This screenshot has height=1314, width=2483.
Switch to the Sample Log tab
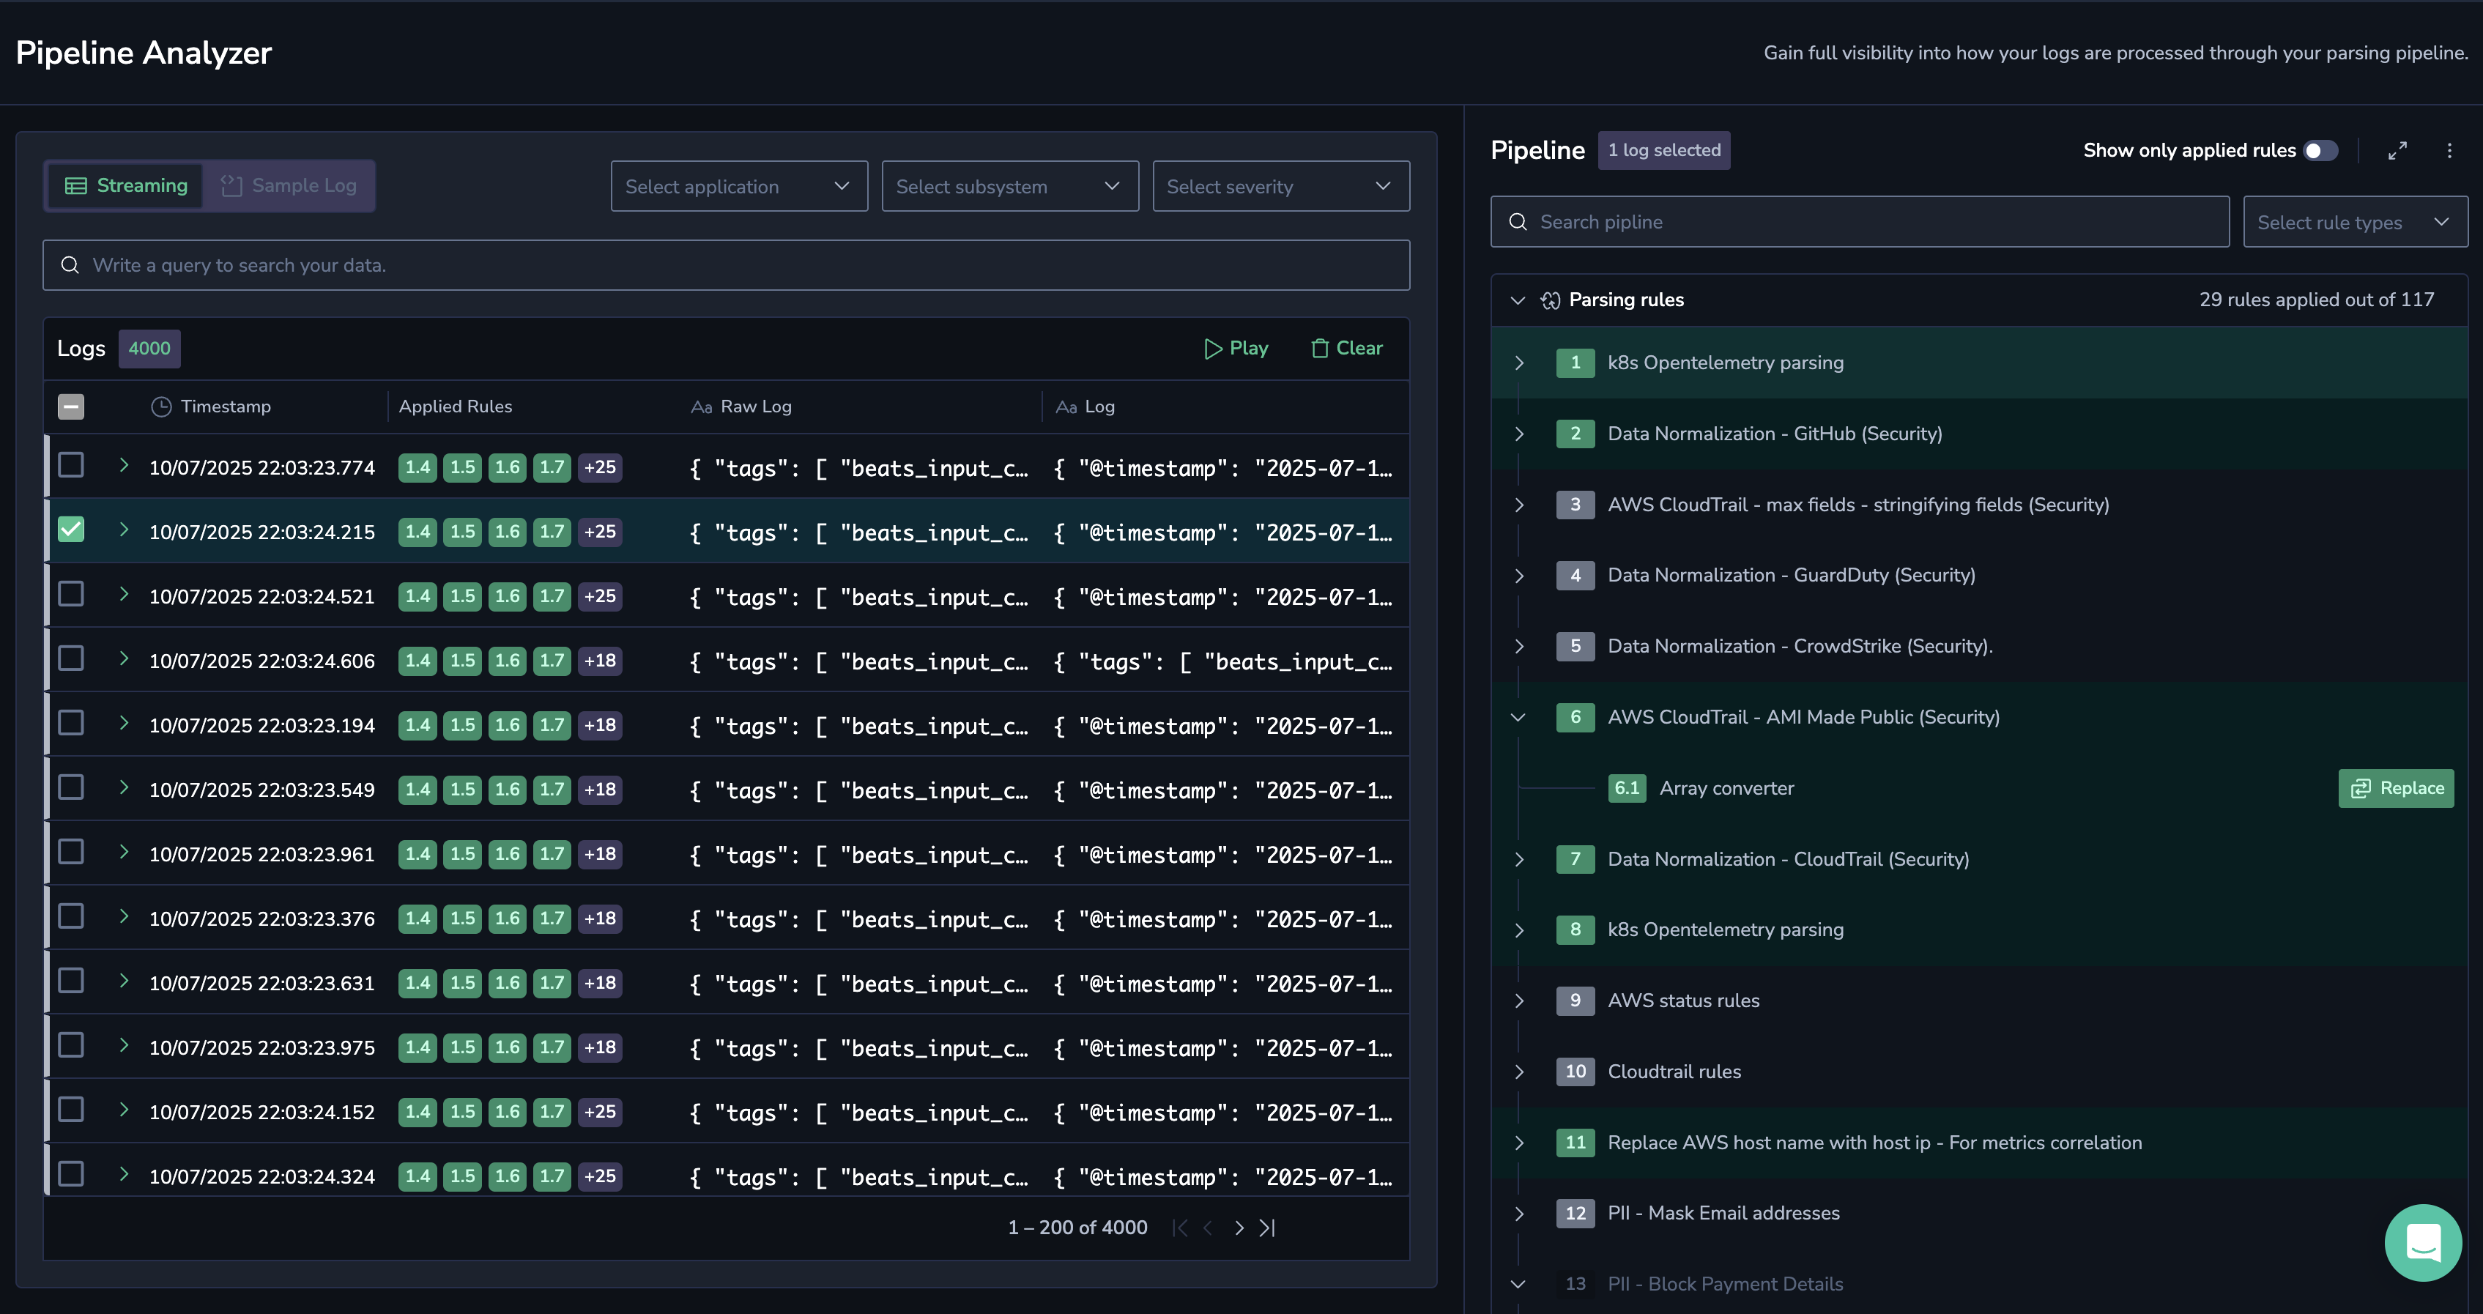[288, 185]
